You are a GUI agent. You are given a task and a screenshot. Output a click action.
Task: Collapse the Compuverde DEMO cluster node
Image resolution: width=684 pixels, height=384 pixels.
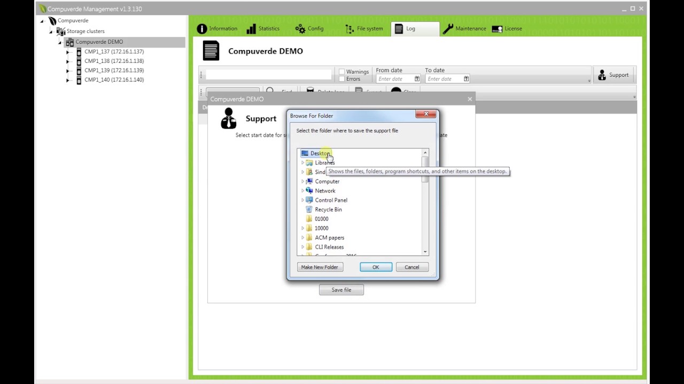[60, 43]
